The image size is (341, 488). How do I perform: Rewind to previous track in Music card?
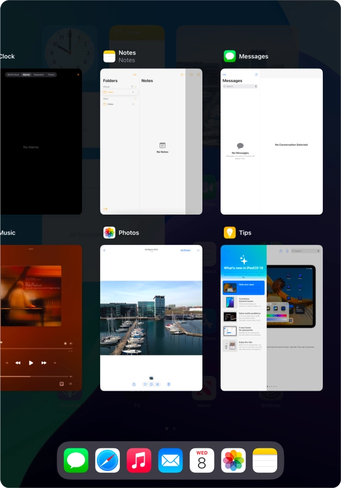[x=18, y=363]
